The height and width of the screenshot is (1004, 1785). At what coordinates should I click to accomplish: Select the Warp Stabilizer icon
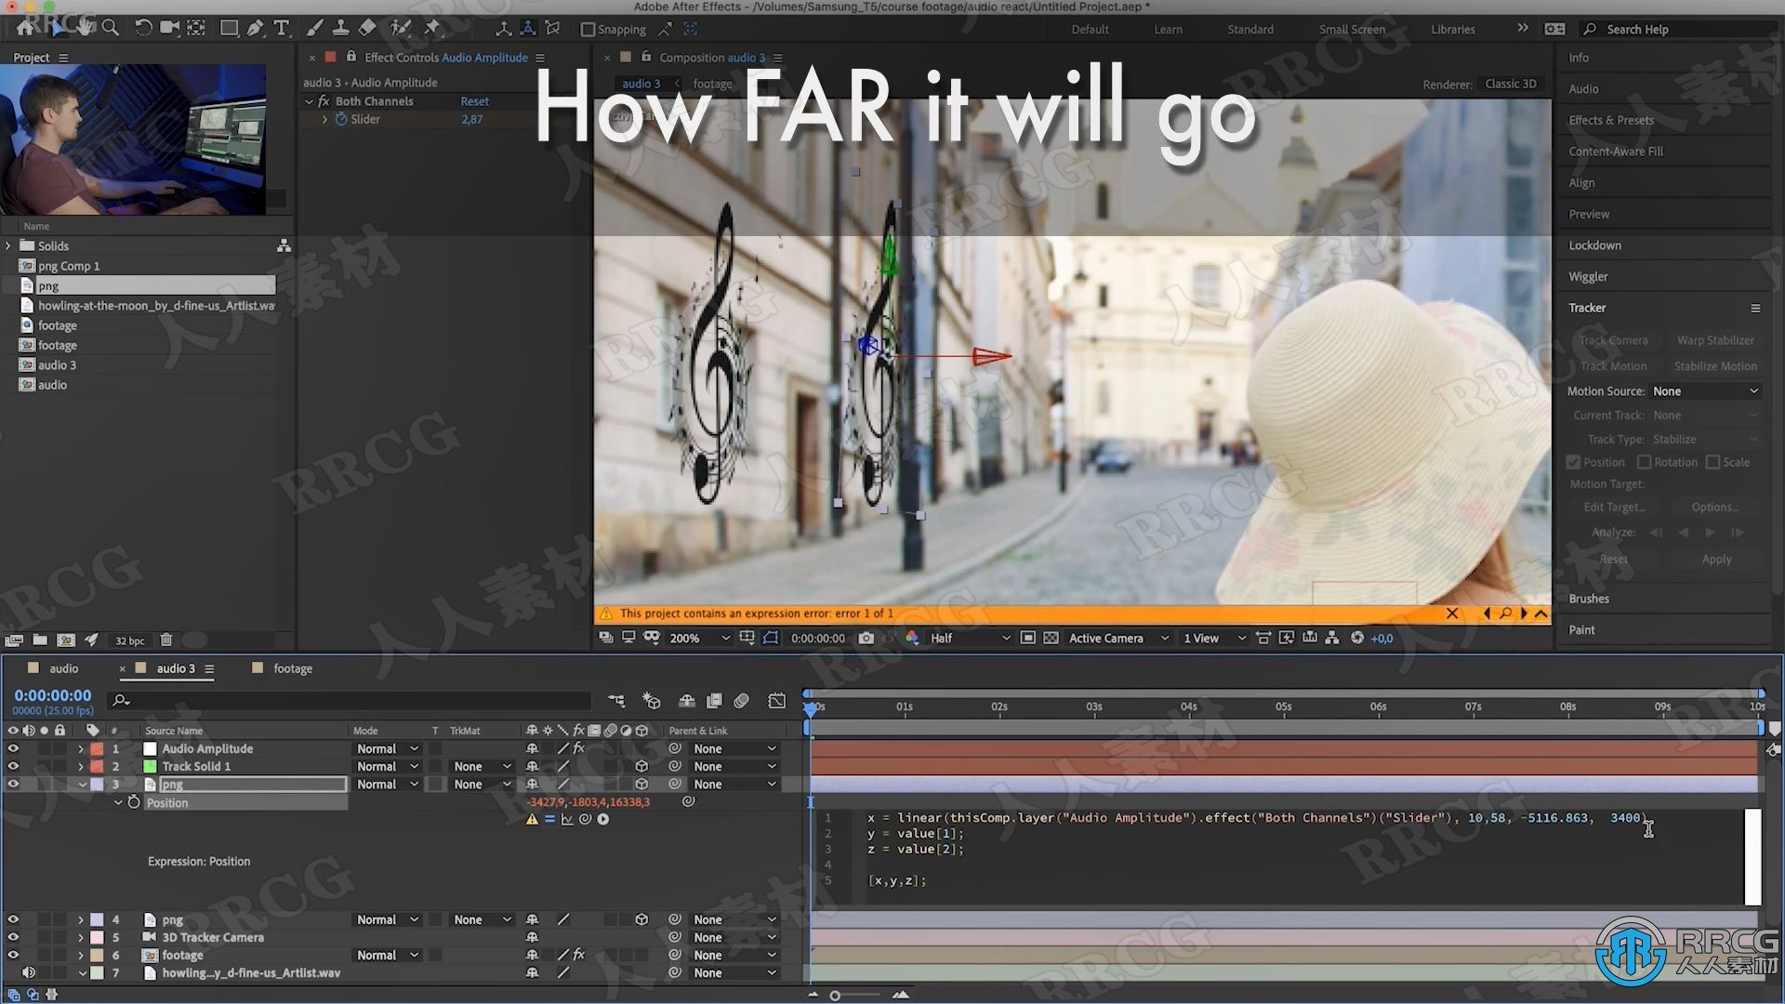coord(1715,339)
